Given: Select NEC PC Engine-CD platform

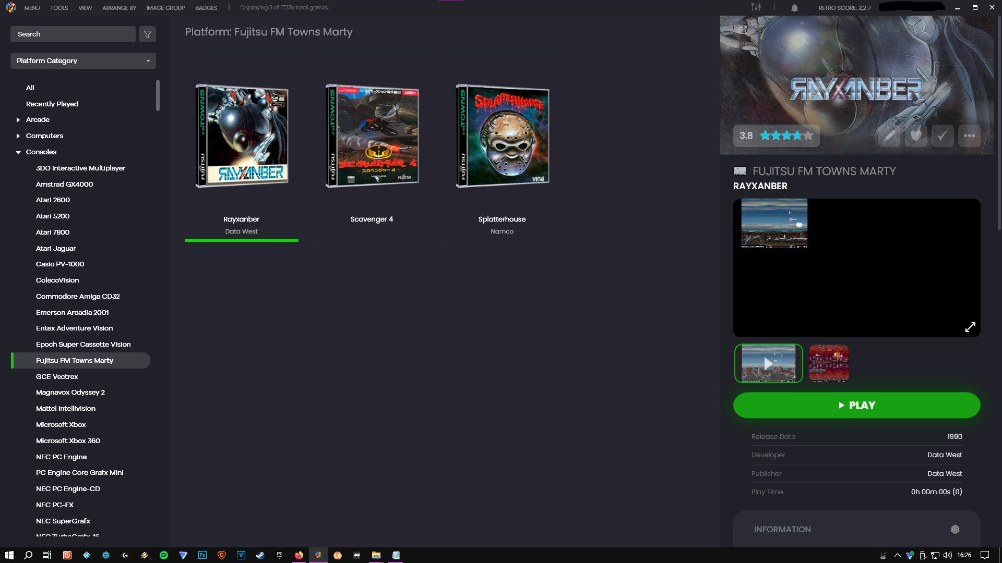Looking at the screenshot, I should click(68, 488).
